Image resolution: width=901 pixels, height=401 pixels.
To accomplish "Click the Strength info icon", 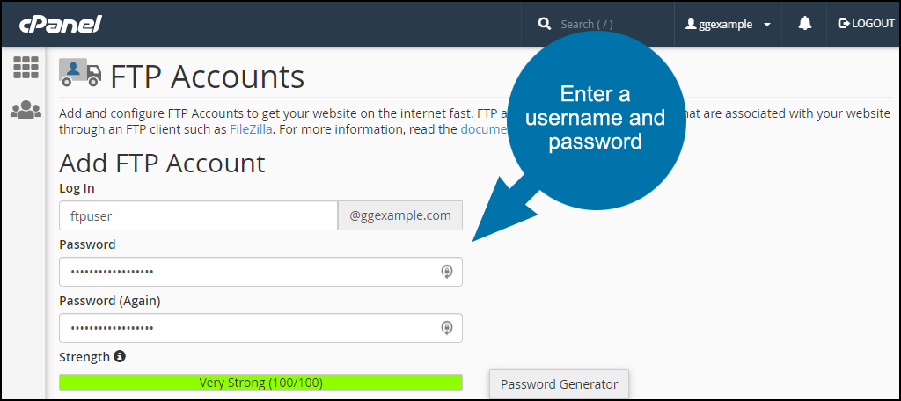I will point(120,357).
